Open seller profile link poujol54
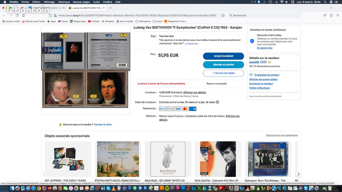Screen dimensions: 342x192 pyautogui.click(x=254, y=62)
